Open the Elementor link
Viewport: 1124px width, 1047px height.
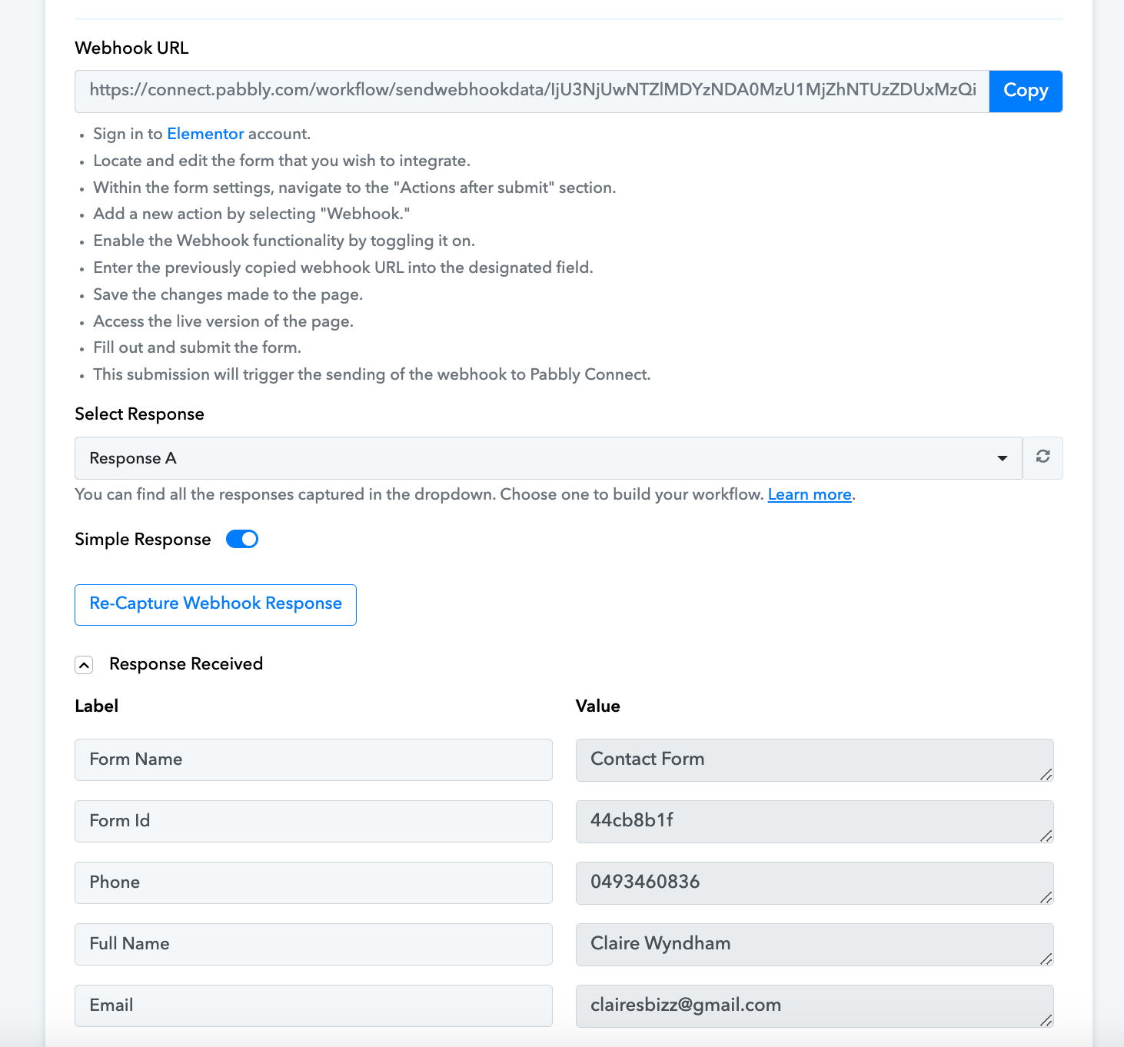point(205,134)
